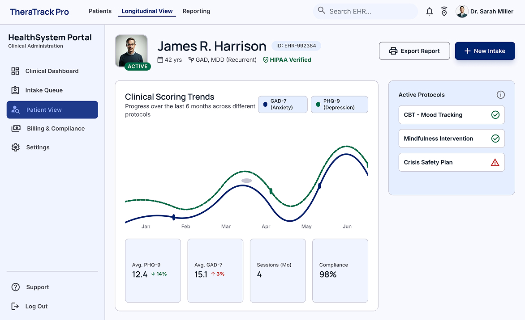Click the search magnifier icon
The height and width of the screenshot is (320, 525).
(x=322, y=10)
